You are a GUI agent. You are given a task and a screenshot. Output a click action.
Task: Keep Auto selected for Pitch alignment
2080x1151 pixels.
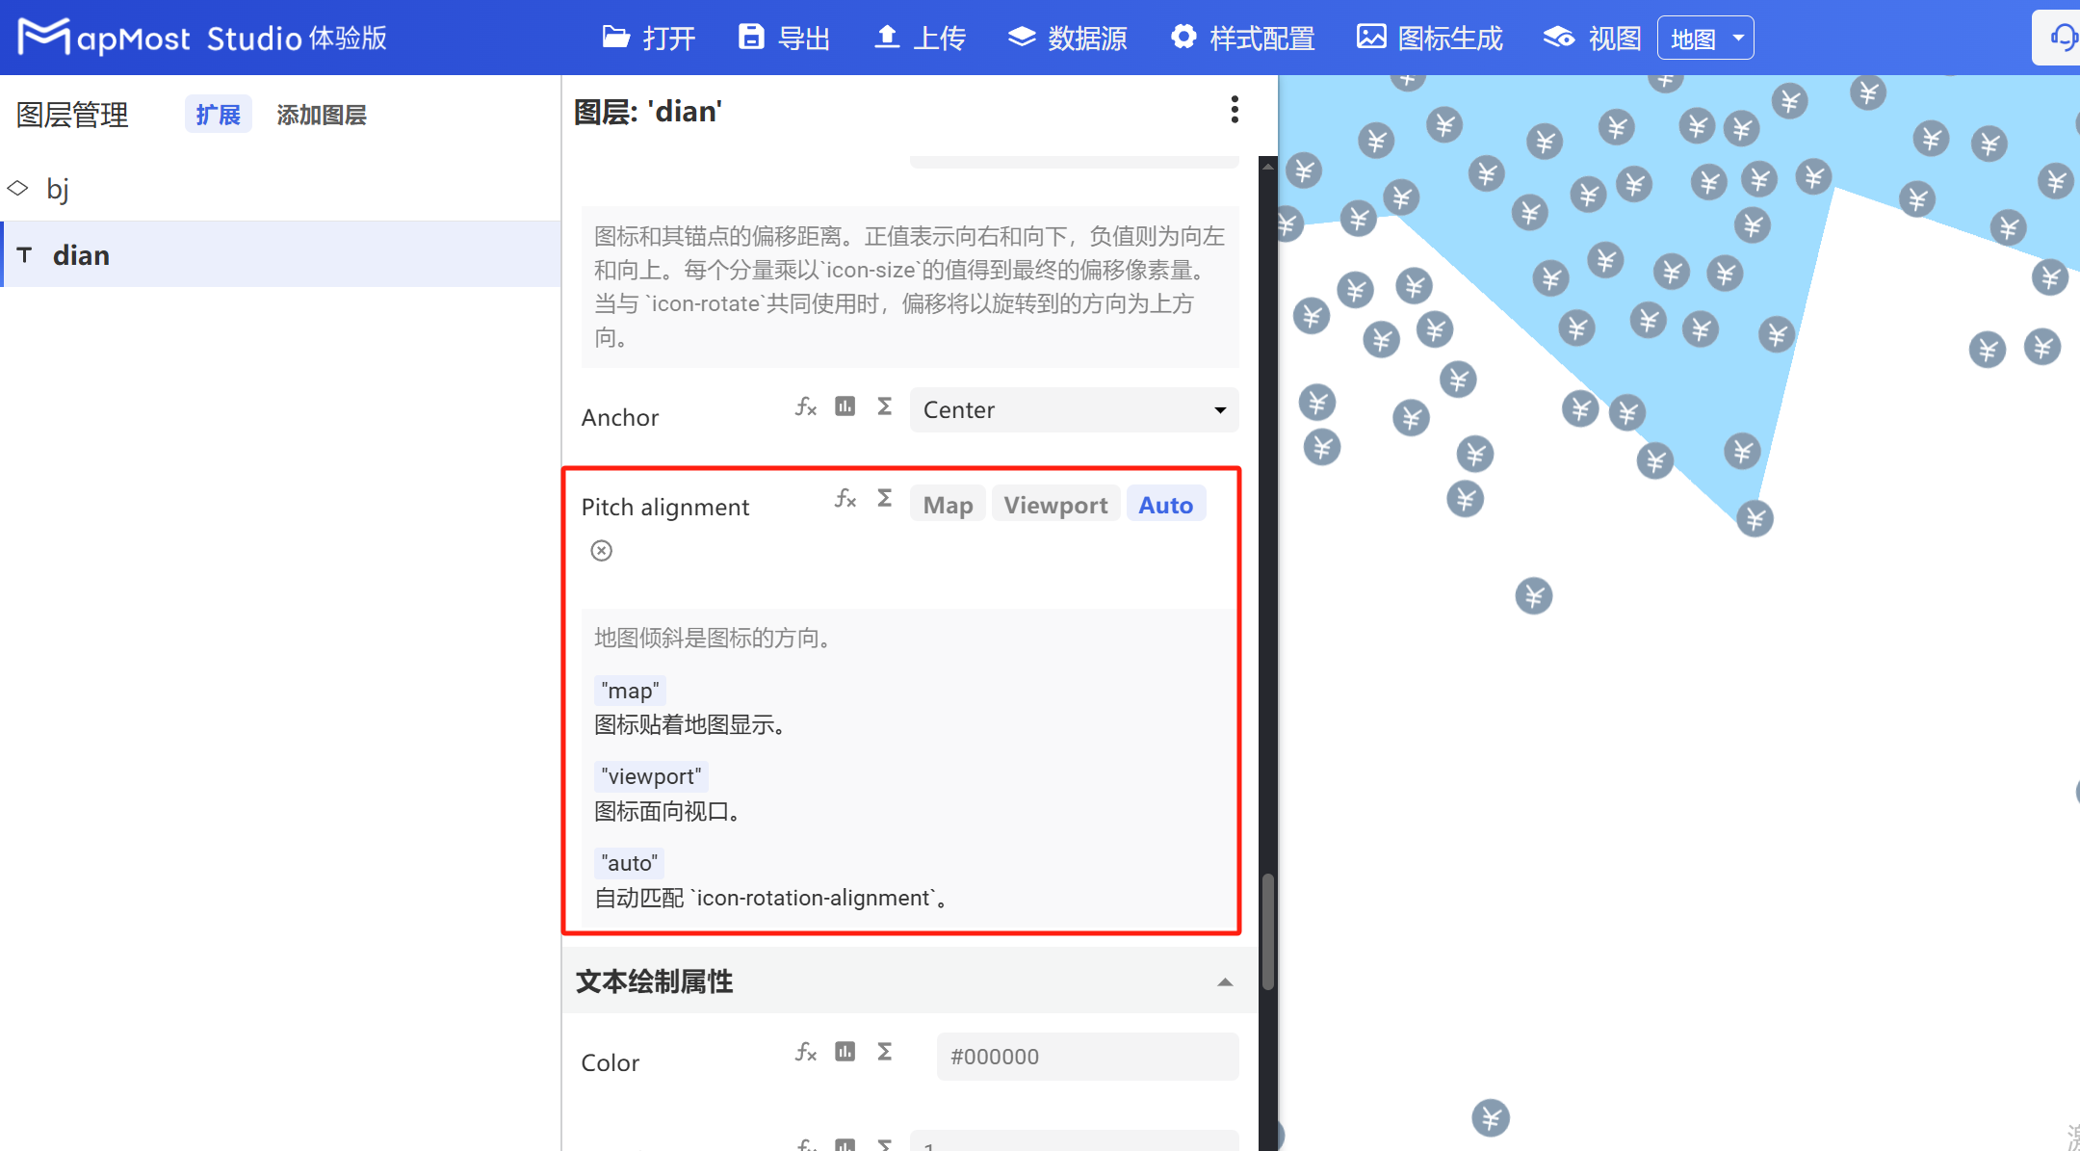1165,504
